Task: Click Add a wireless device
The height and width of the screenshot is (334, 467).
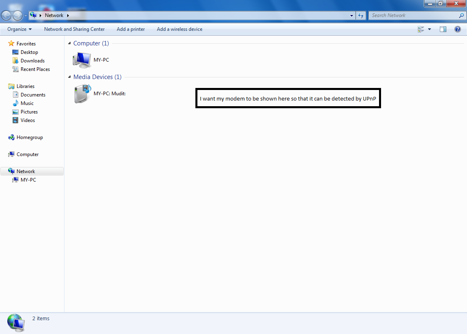Action: [x=179, y=29]
